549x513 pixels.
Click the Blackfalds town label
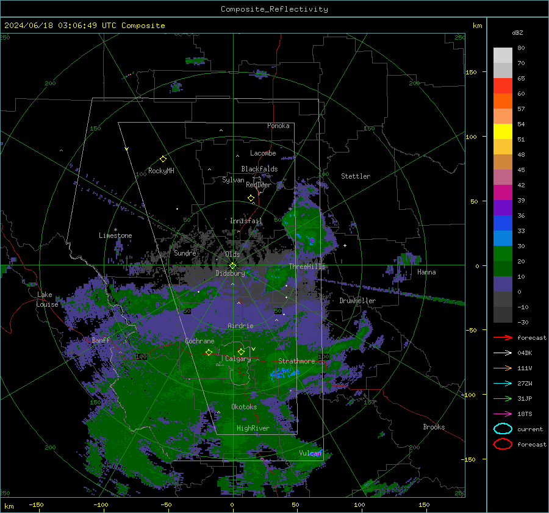[x=259, y=169]
